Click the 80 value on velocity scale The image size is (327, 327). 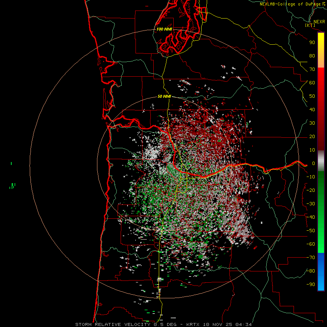[x=312, y=56]
